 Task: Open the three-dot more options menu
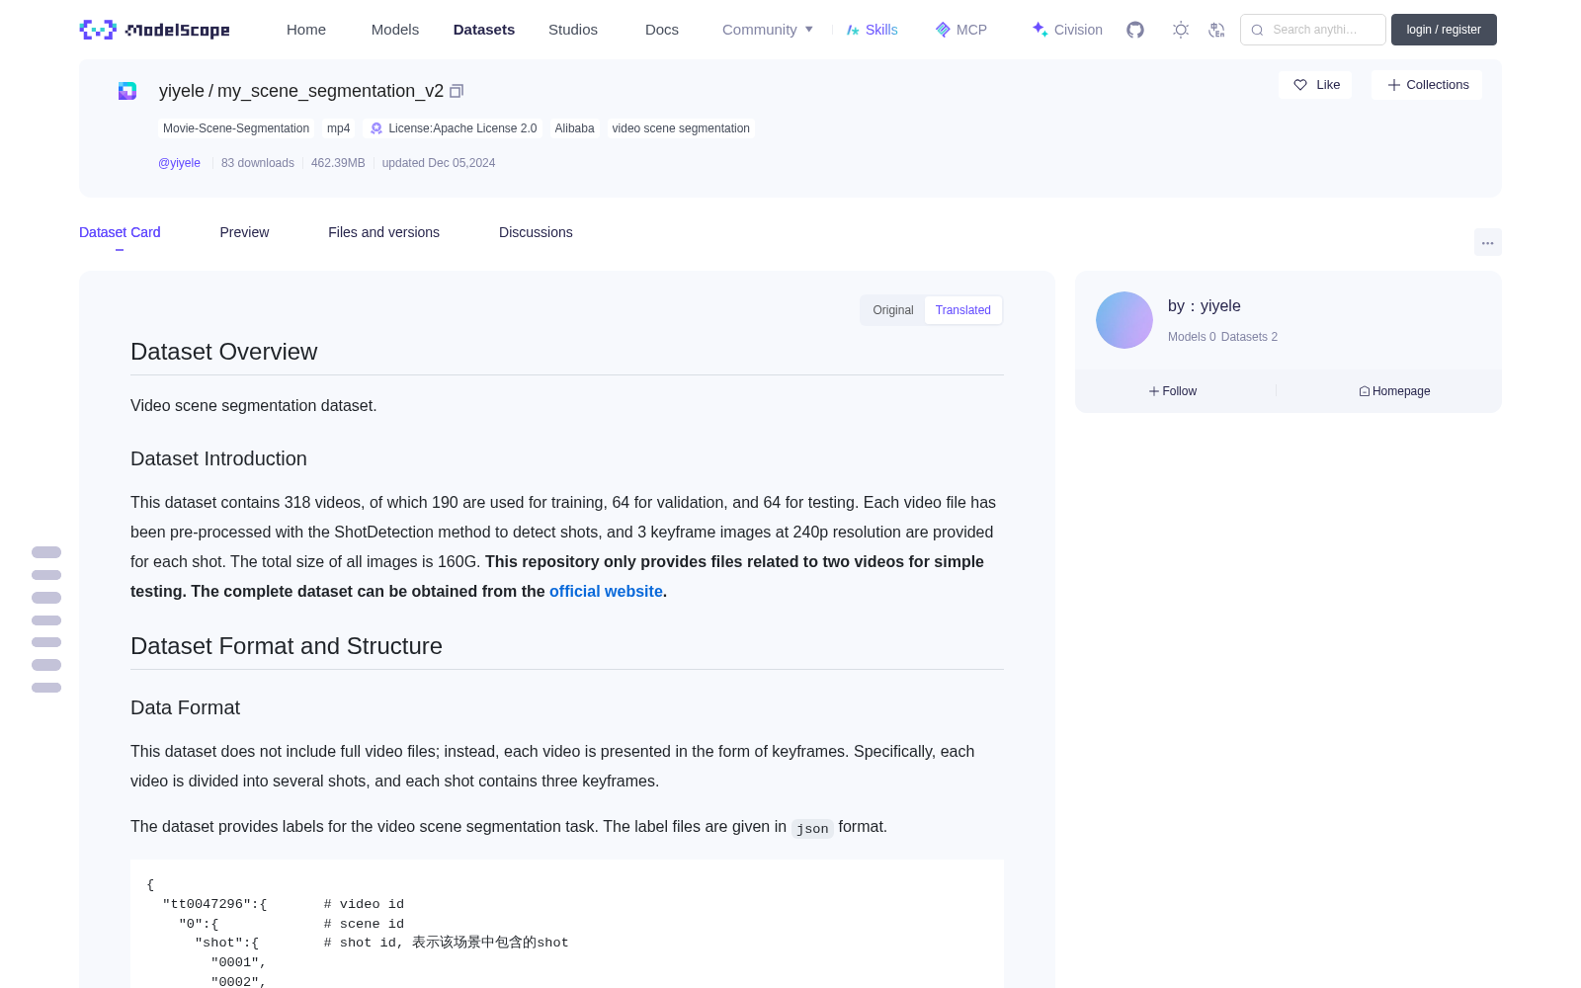coord(1487,242)
